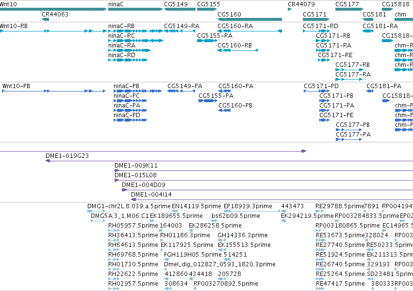
Task: Click the Wnt10-RB transcript label
Action: (x=14, y=26)
